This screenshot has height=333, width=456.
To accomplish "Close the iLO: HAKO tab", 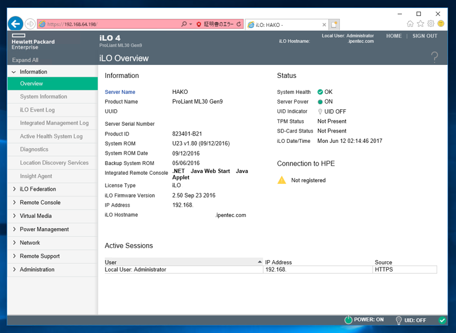I will click(324, 25).
